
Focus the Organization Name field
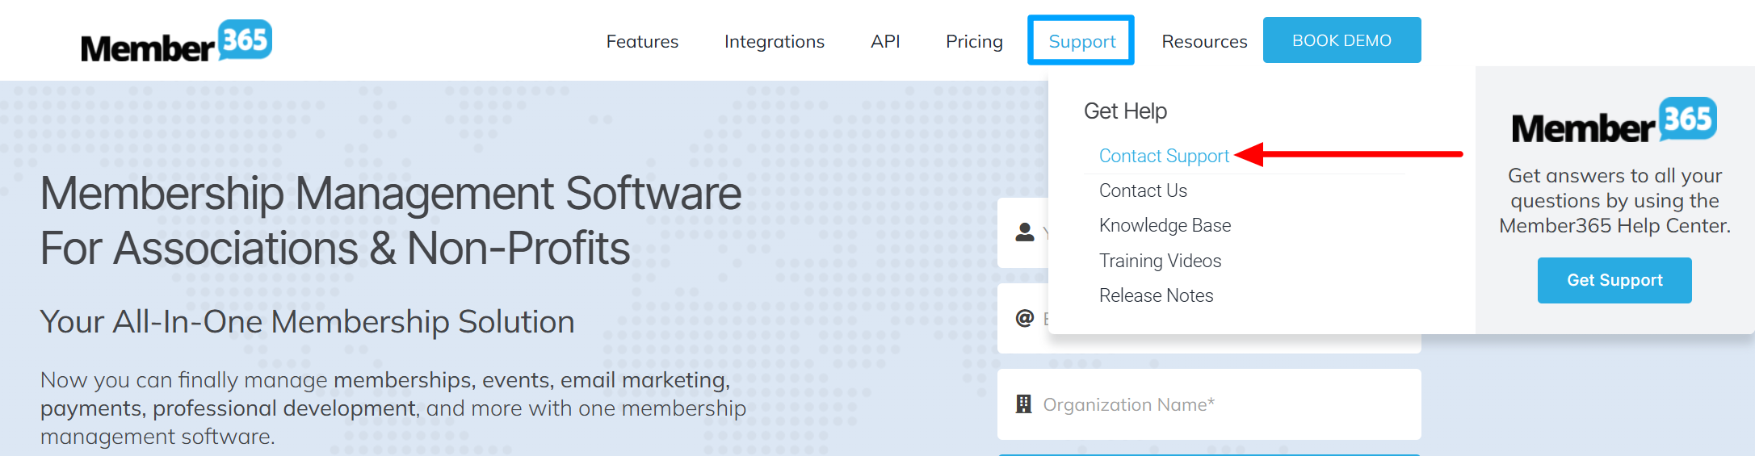point(1209,404)
